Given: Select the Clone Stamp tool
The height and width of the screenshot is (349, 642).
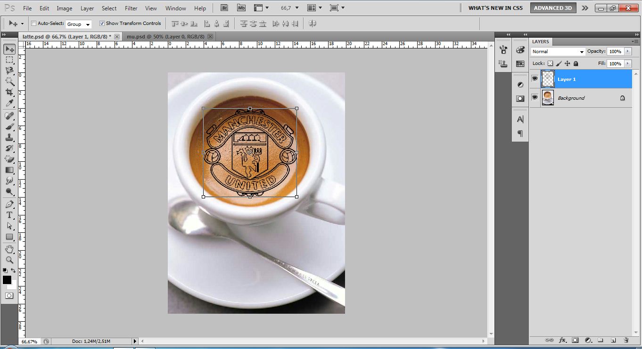Looking at the screenshot, I should coord(9,137).
